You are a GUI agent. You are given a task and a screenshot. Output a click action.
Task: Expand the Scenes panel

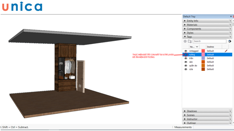[x=185, y=115]
